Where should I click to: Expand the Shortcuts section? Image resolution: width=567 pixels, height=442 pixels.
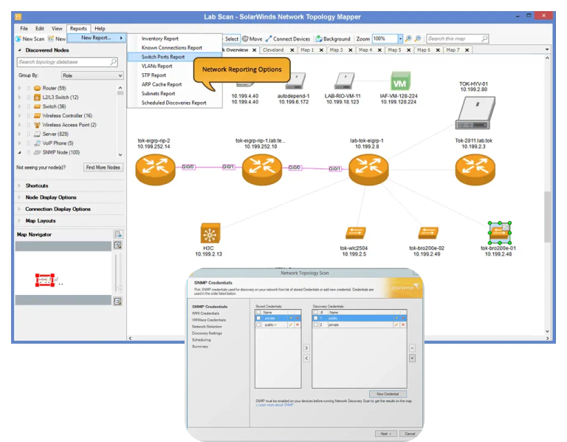tap(19, 186)
